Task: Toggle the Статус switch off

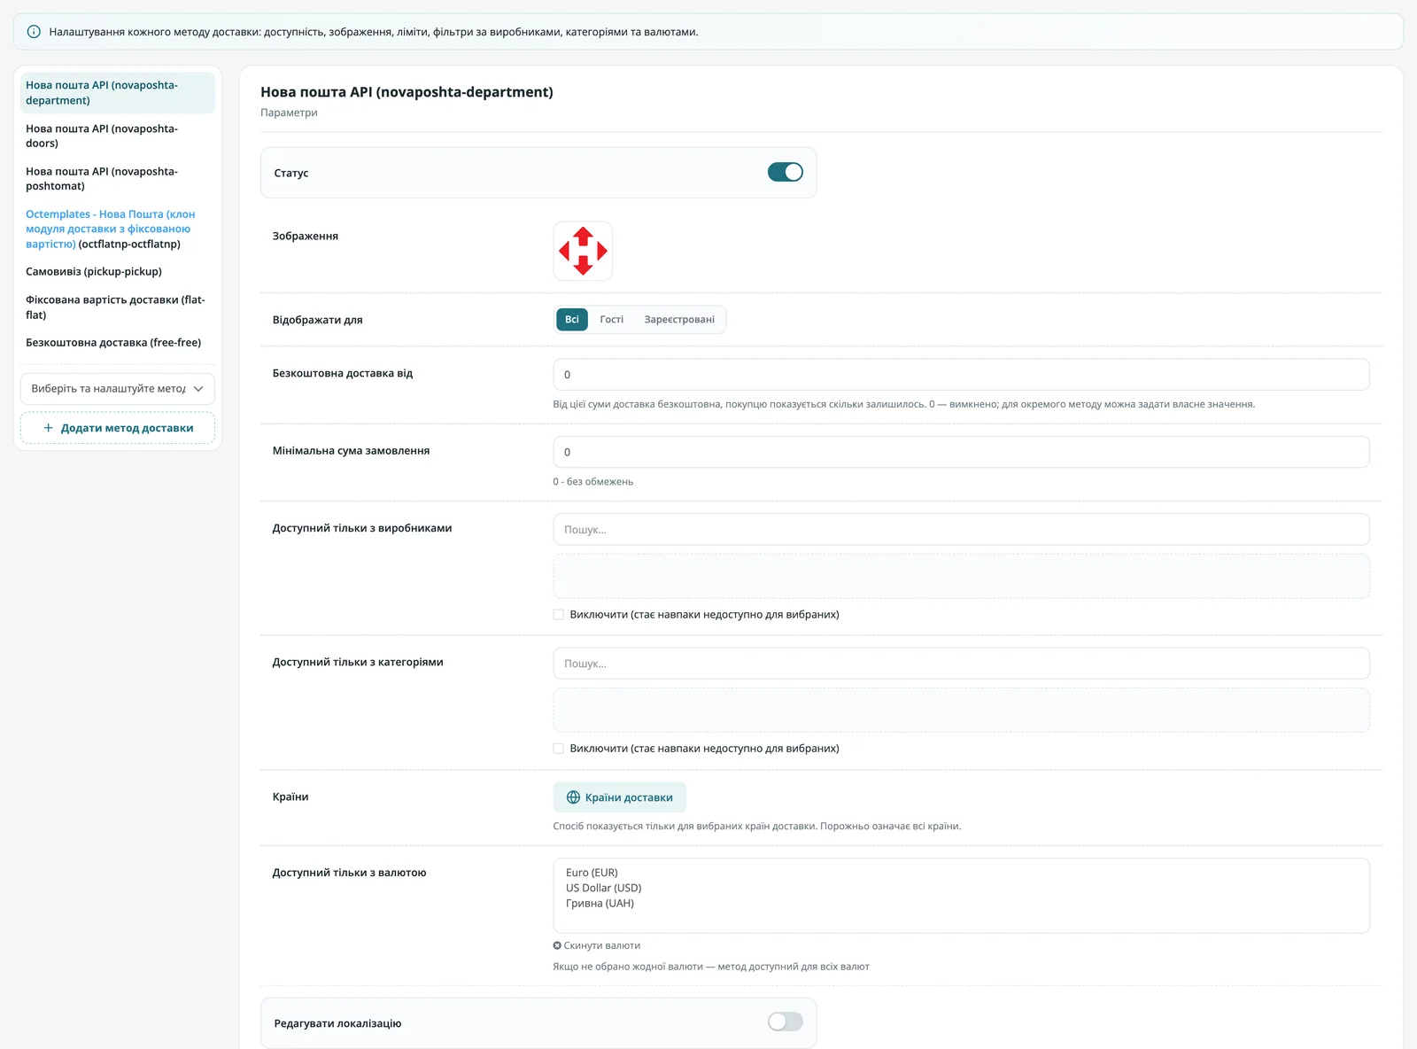Action: pos(786,172)
